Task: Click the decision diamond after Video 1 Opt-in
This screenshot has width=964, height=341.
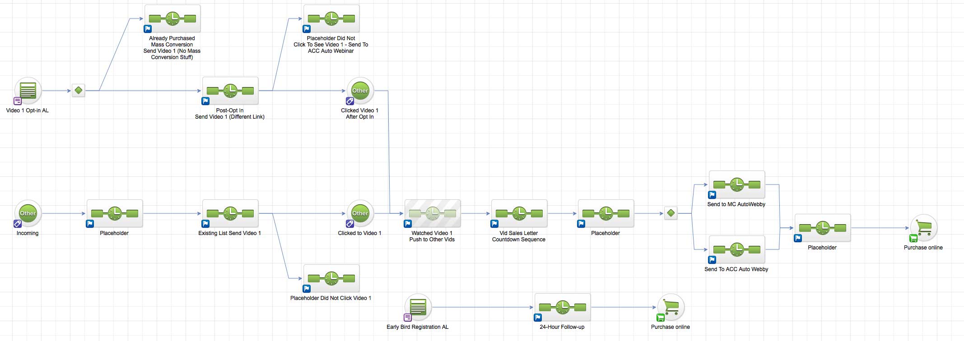Action: click(x=79, y=91)
